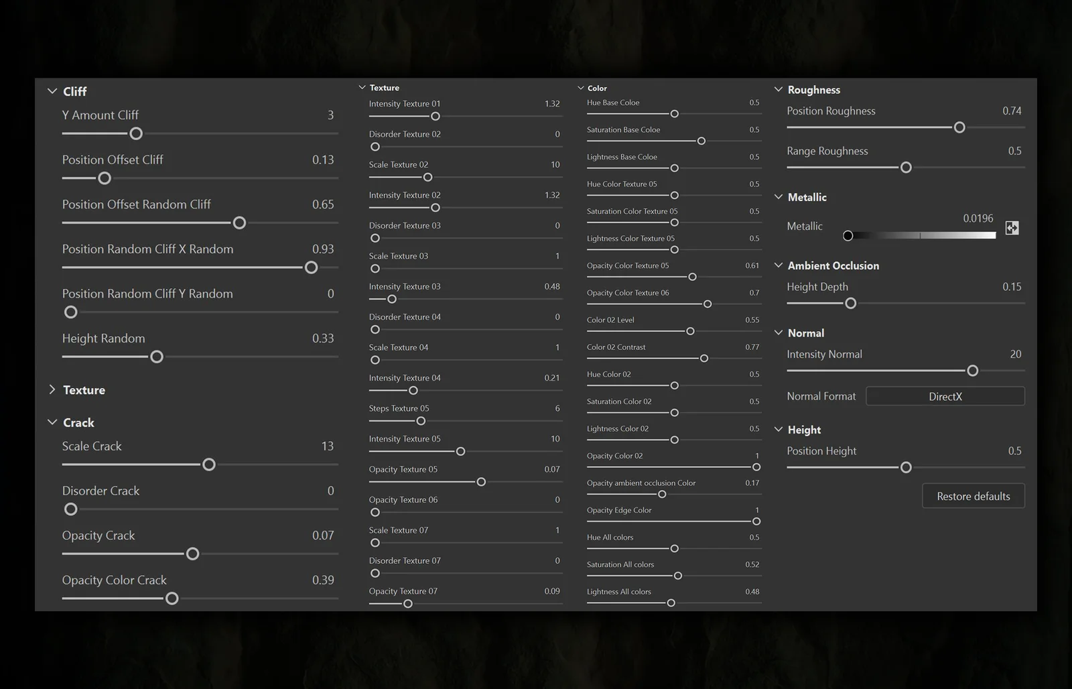Collapse the Roughness section
1072x689 pixels.
[x=778, y=89]
